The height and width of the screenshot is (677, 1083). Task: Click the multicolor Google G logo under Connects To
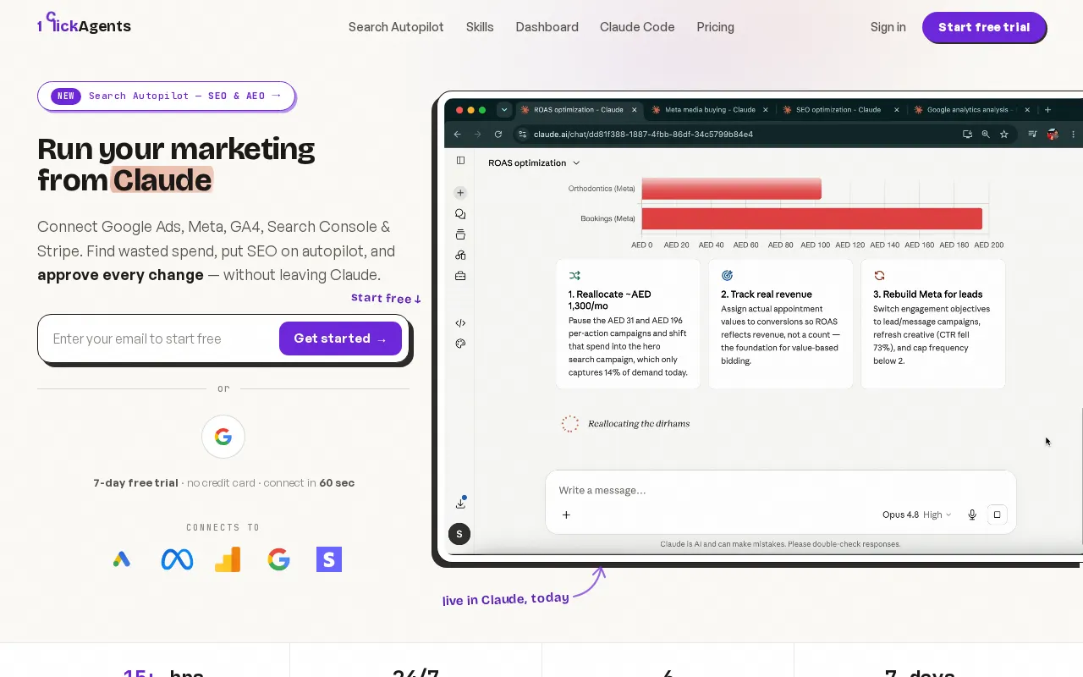tap(278, 559)
